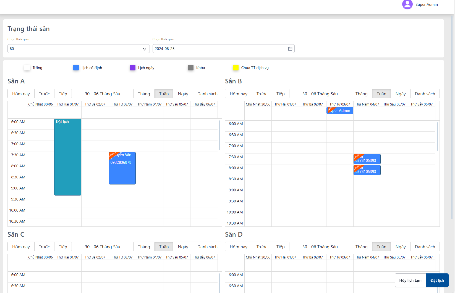This screenshot has height=293, width=455.
Task: Click the Chưa TT dịch vụ yellow swatch
Action: tap(236, 68)
